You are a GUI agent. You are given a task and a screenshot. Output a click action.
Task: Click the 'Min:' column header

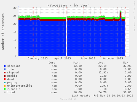coord(77,63)
